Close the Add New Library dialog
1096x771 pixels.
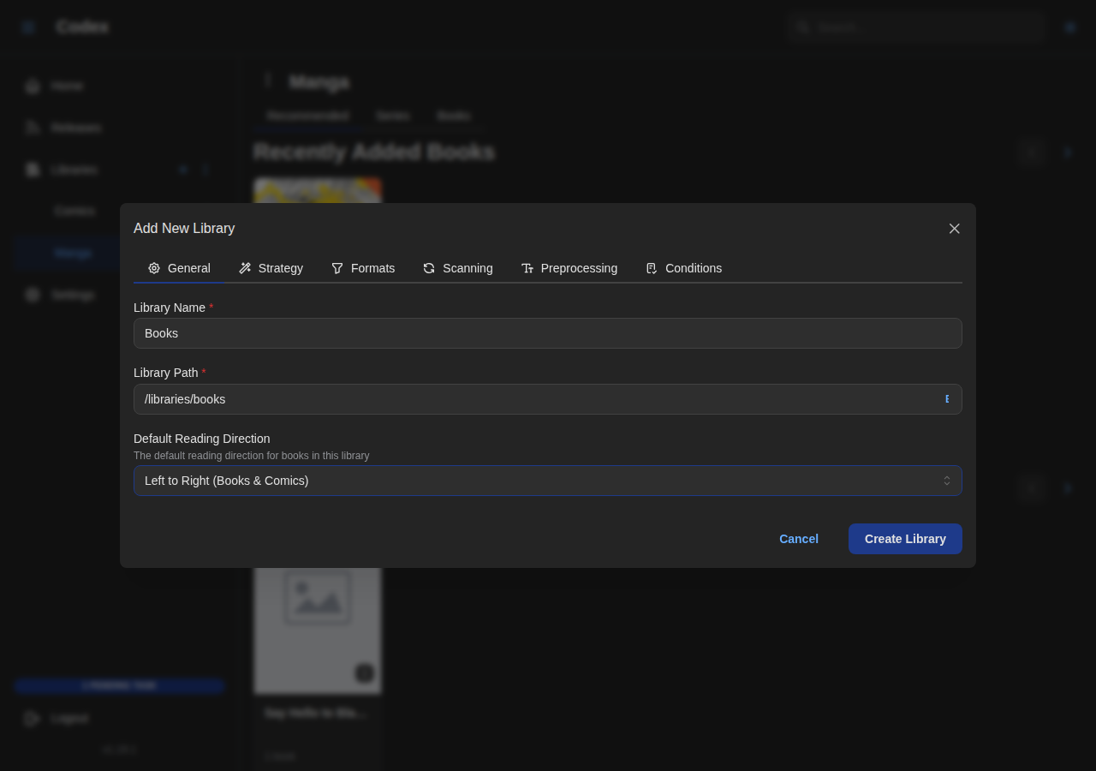[954, 229]
